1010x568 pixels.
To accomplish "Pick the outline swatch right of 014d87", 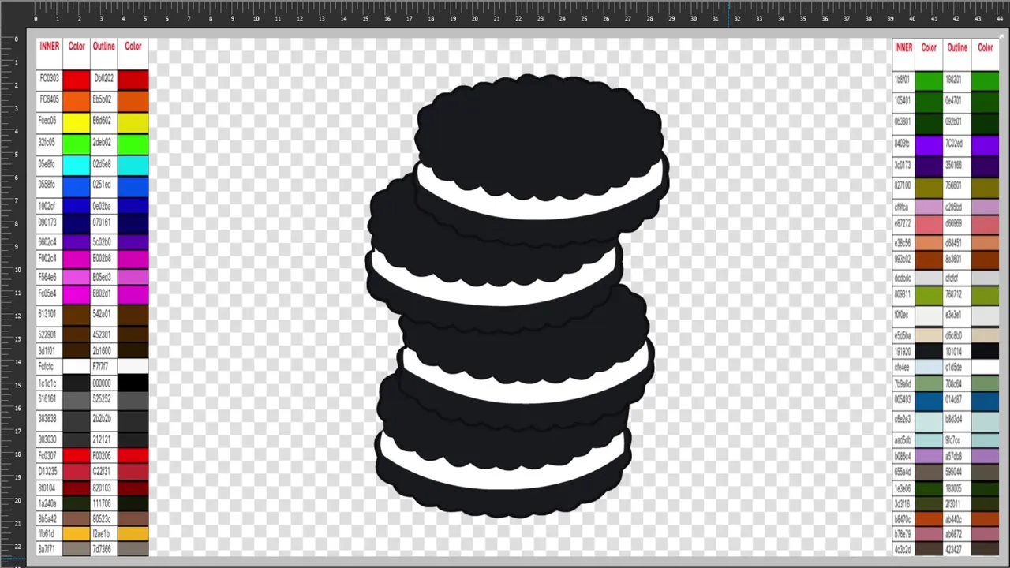I will click(986, 401).
